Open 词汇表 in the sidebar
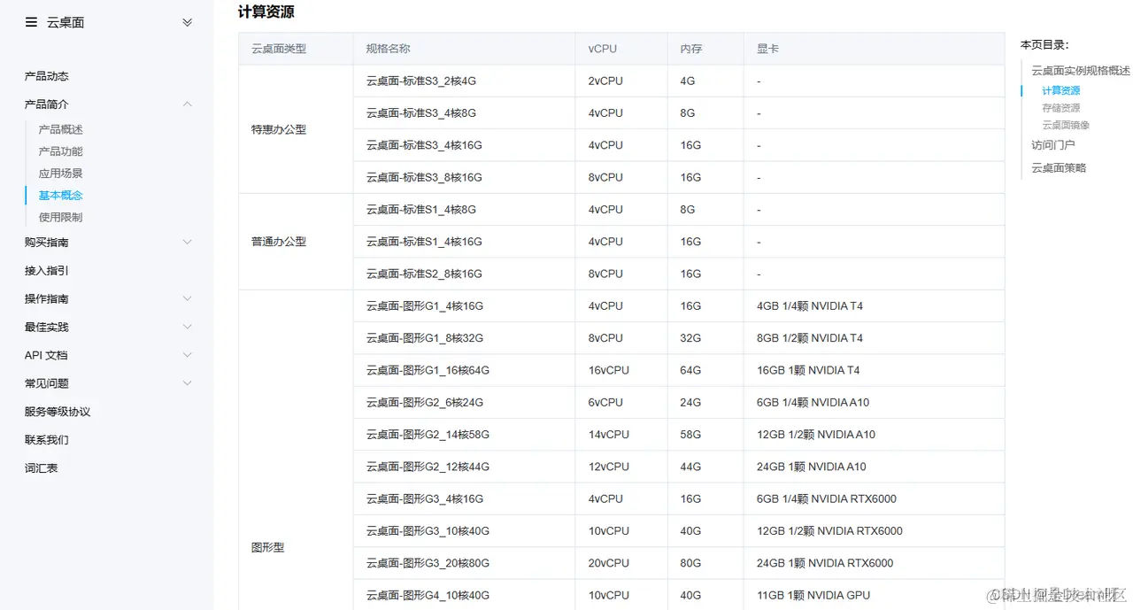This screenshot has height=610, width=1133. pos(41,468)
